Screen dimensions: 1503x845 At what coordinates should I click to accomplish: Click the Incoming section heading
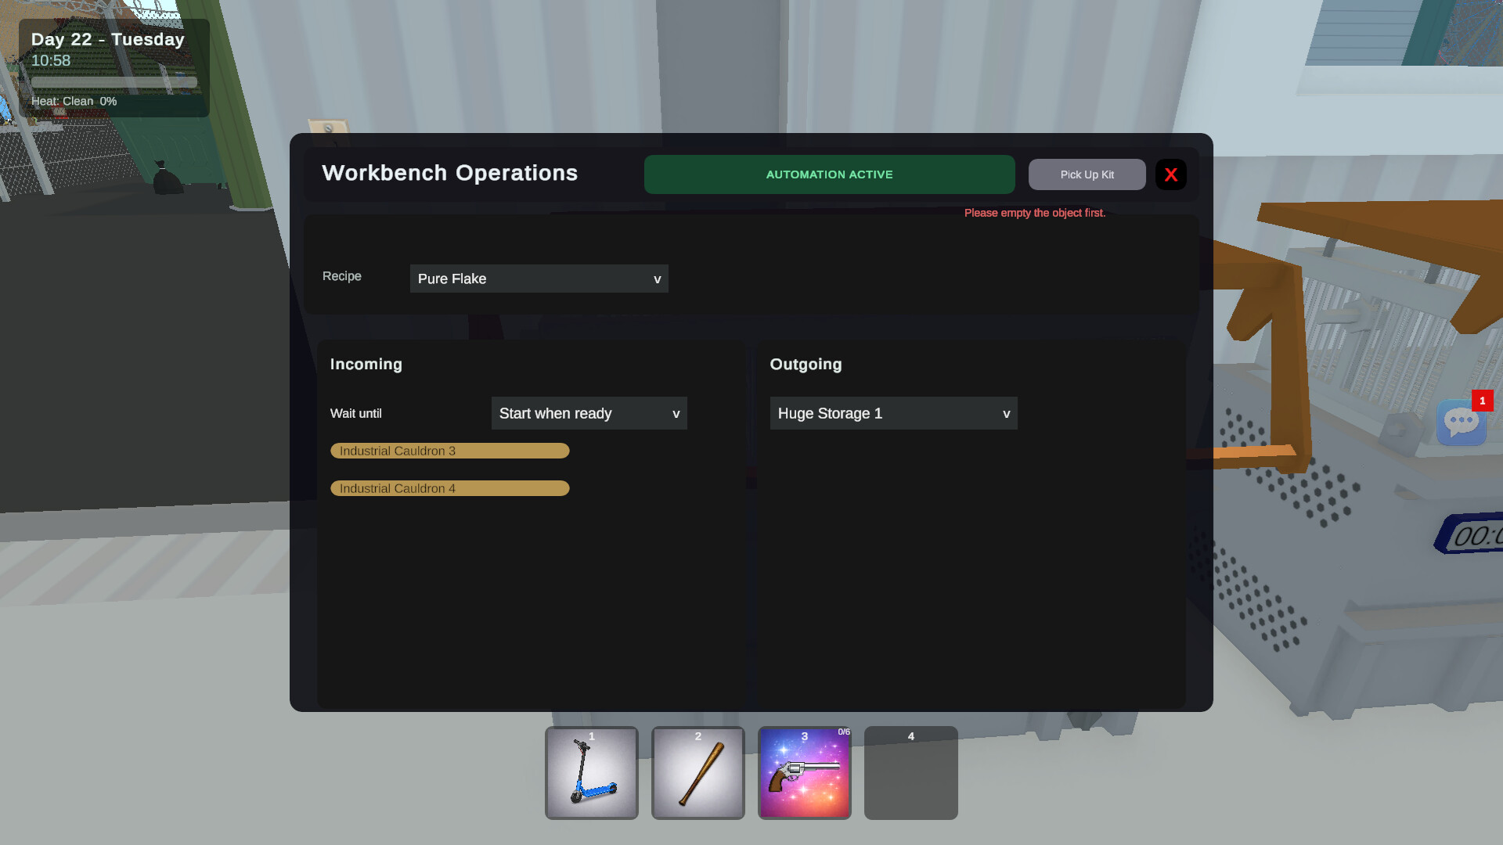[x=366, y=364]
